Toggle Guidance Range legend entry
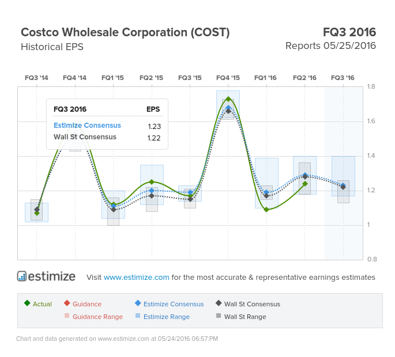395x357 pixels. click(93, 317)
